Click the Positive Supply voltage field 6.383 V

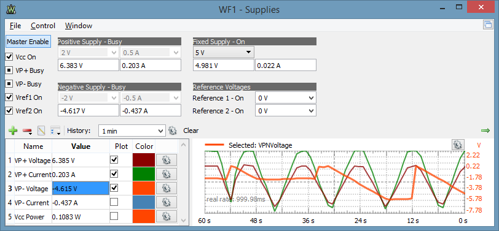pos(88,66)
